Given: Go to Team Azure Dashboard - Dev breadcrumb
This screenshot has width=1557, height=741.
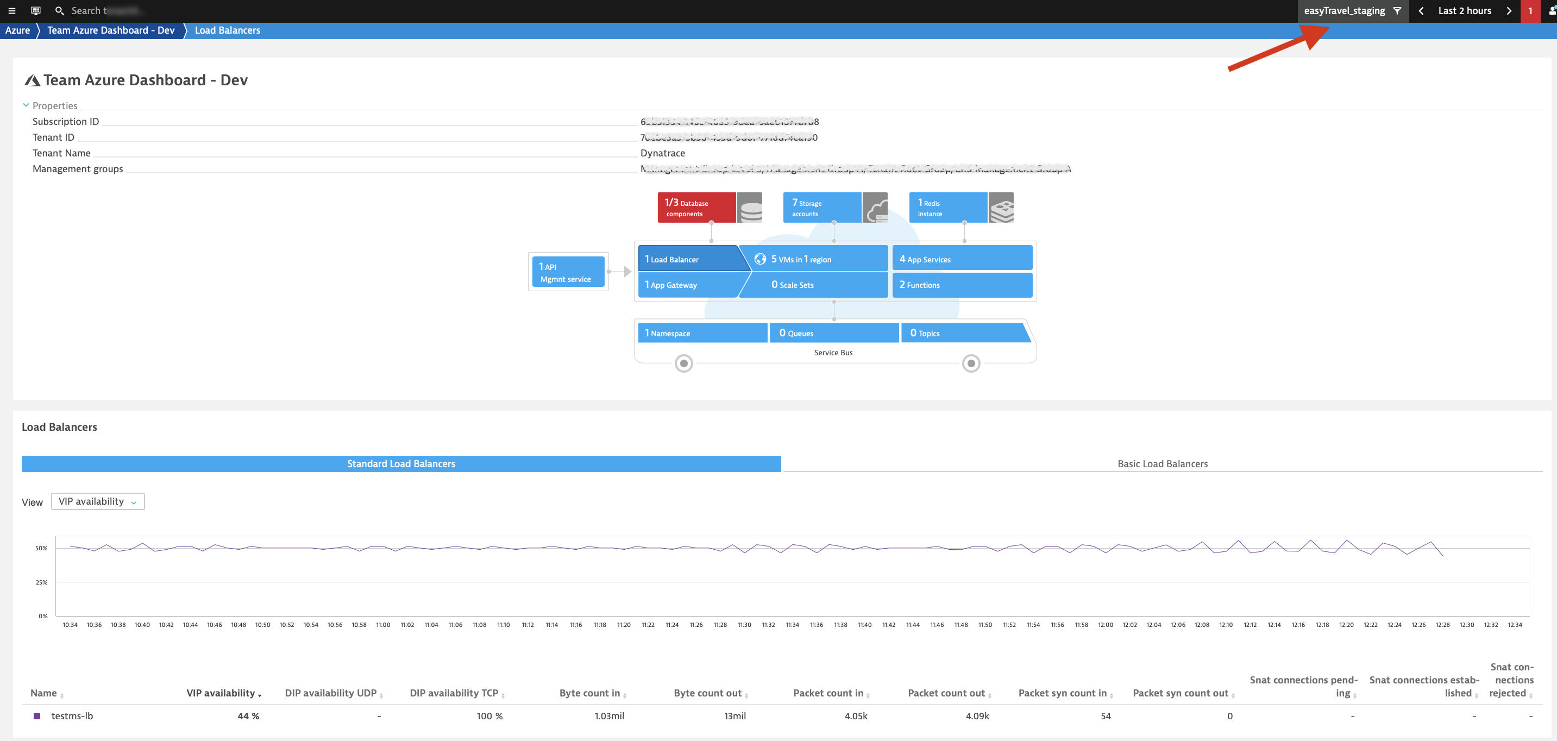Looking at the screenshot, I should click(x=111, y=30).
